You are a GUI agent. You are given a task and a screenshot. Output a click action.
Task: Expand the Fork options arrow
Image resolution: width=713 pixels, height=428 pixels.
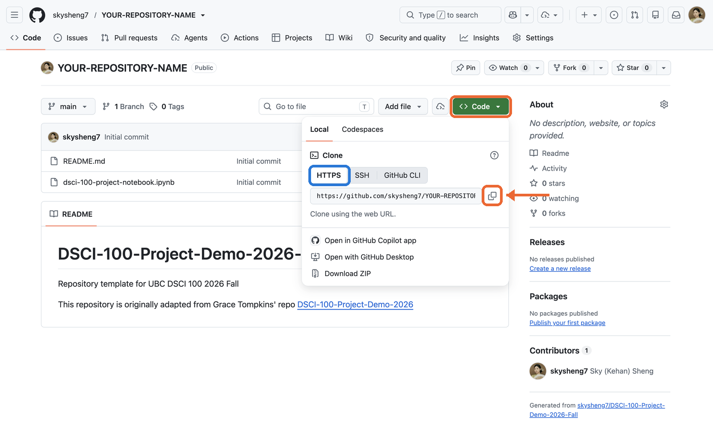[x=601, y=68]
